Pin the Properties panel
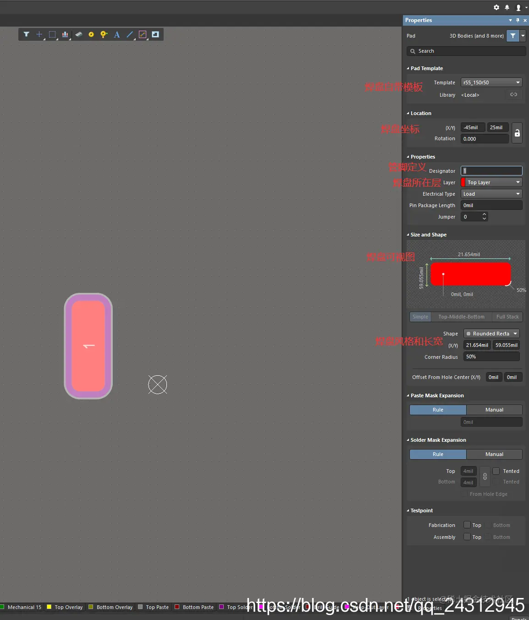The image size is (529, 620). click(x=518, y=20)
